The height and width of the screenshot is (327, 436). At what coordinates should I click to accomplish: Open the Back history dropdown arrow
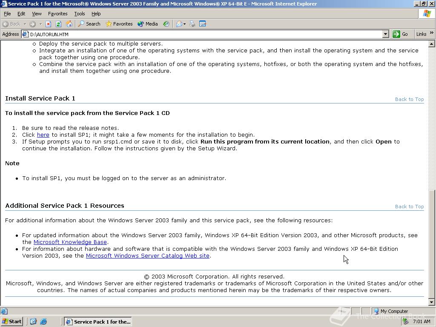click(x=25, y=24)
